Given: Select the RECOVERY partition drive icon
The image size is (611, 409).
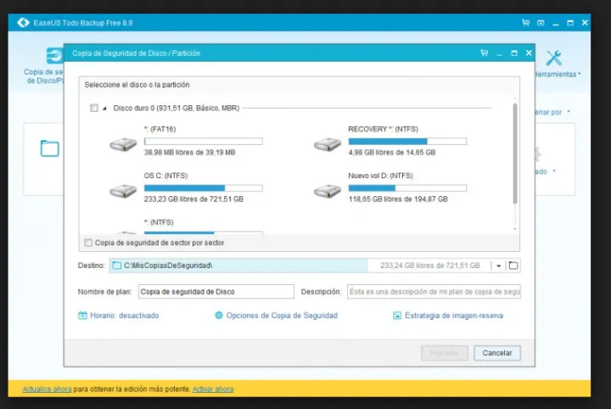Looking at the screenshot, I should 328,144.
